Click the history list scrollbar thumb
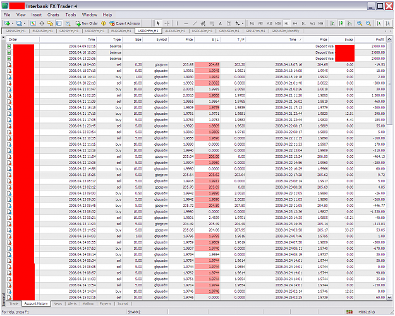 [389, 84]
